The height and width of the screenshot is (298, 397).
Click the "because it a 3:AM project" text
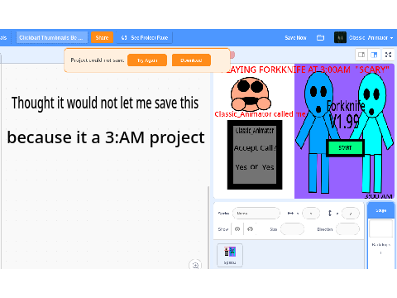pos(106,137)
